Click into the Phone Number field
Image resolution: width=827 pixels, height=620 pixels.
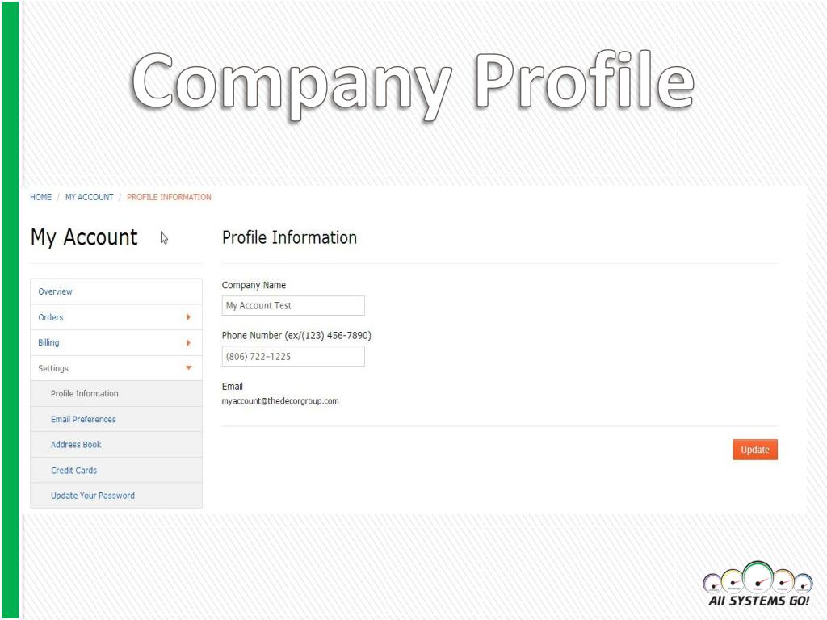click(x=293, y=356)
